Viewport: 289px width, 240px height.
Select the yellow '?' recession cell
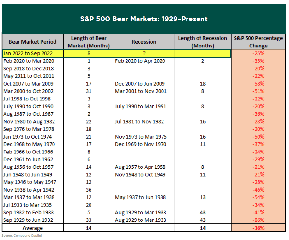click(x=144, y=53)
